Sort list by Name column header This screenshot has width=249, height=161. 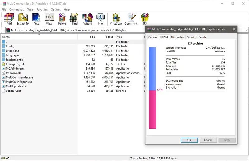click(39, 37)
